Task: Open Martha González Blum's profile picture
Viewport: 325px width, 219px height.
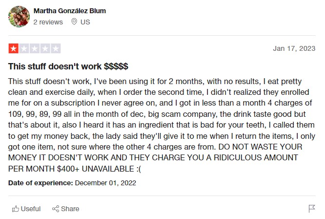Action: [x=19, y=17]
